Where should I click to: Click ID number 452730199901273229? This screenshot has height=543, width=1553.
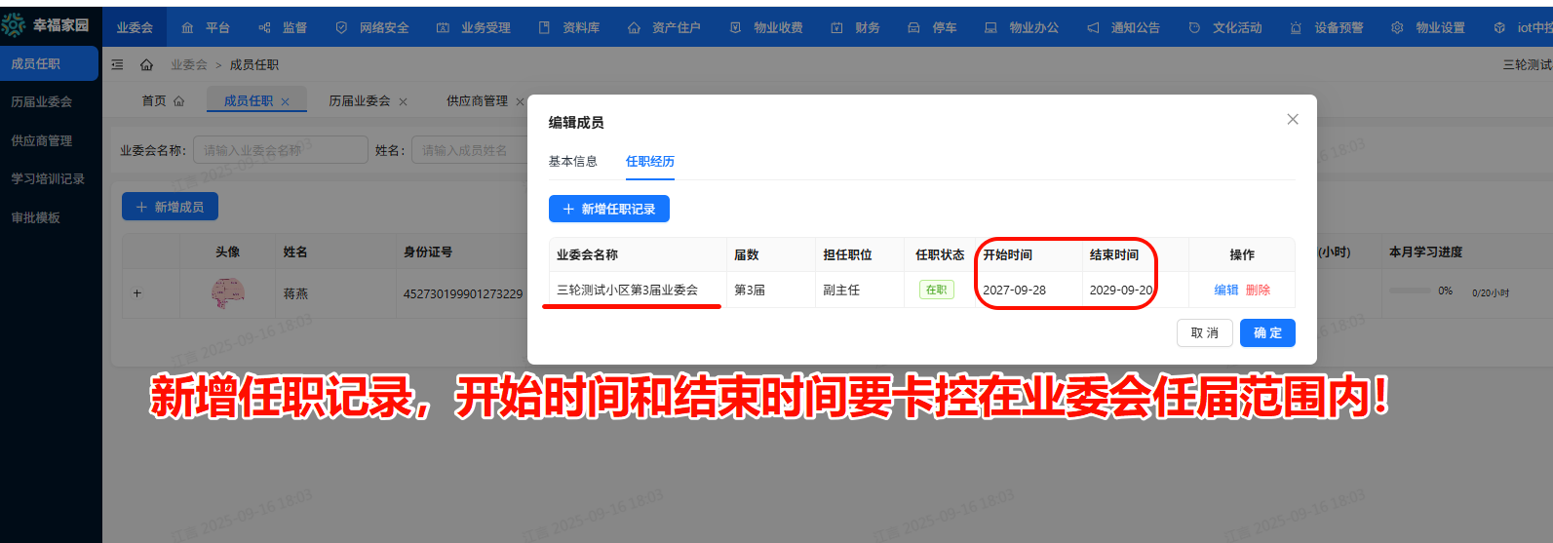[x=463, y=293]
